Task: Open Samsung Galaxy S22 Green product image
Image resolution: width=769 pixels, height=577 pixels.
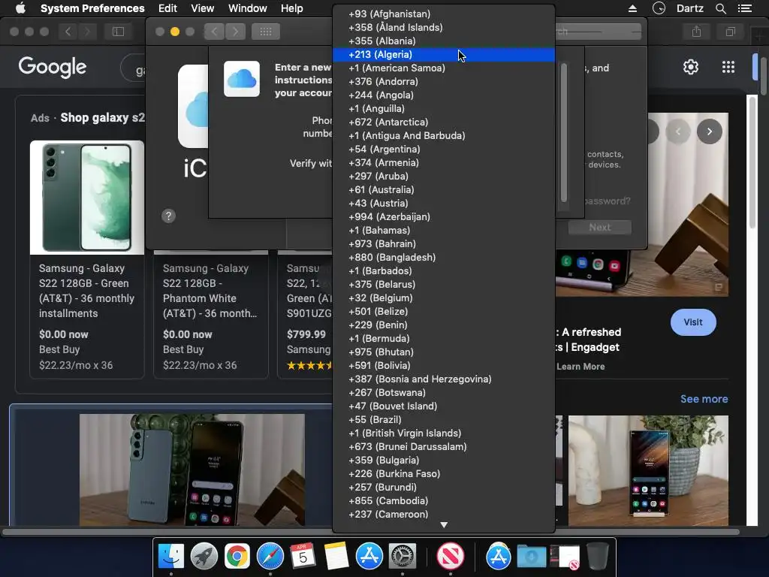Action: (87, 198)
